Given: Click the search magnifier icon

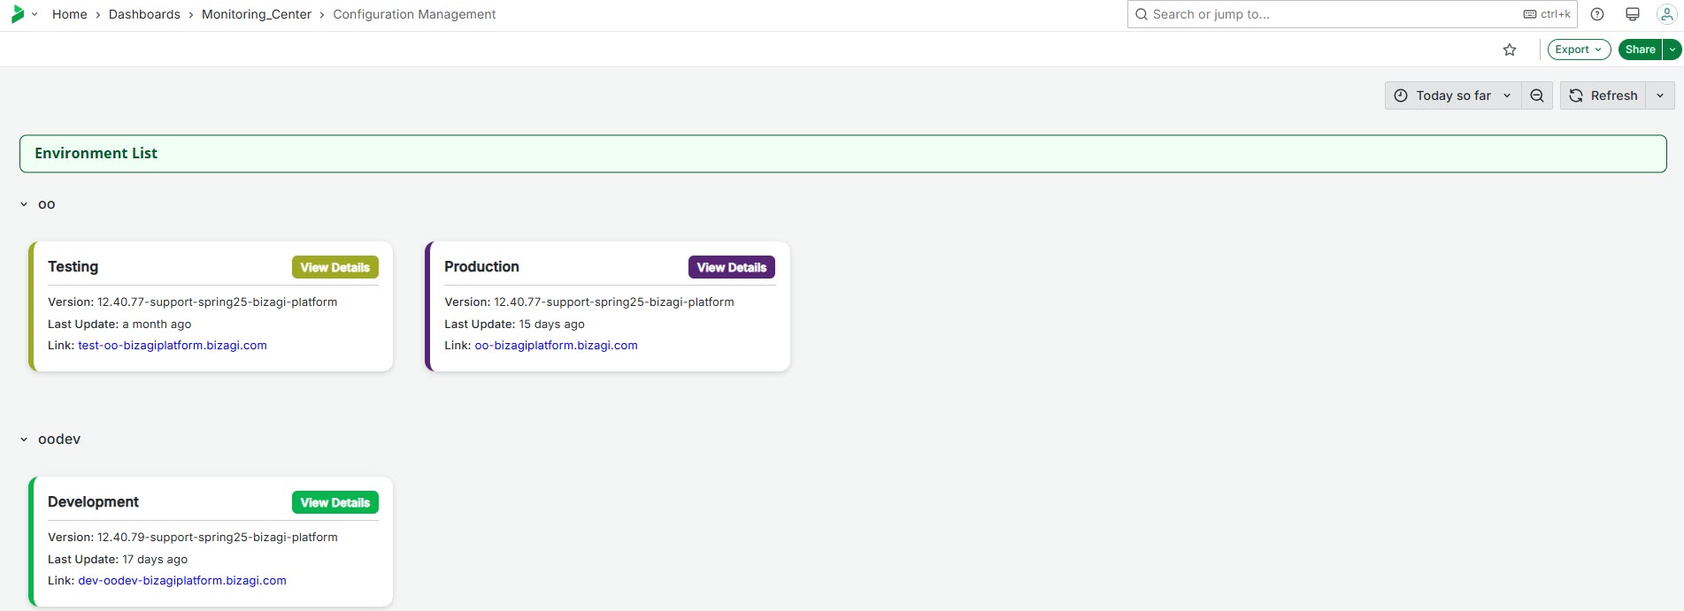Looking at the screenshot, I should (x=1142, y=14).
